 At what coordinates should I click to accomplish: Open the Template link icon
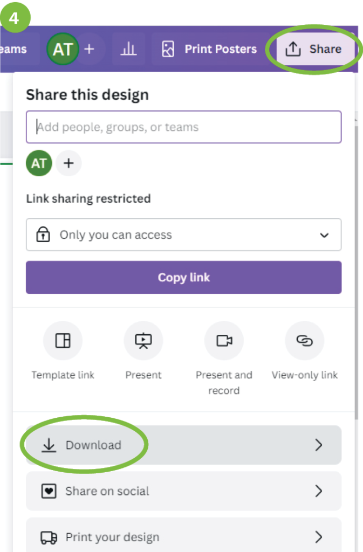coord(63,341)
